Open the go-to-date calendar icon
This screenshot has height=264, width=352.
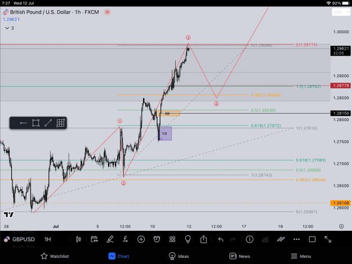(x=94, y=239)
